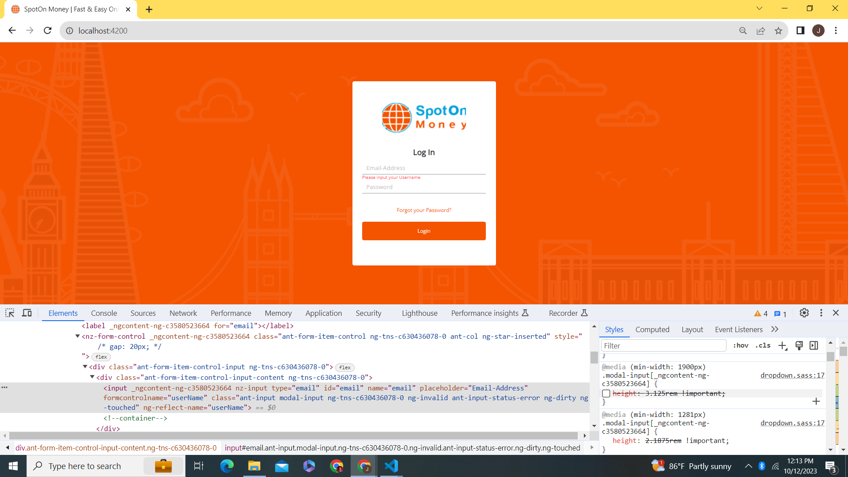Switch to the Console tab
This screenshot has height=477, width=848.
click(x=104, y=313)
